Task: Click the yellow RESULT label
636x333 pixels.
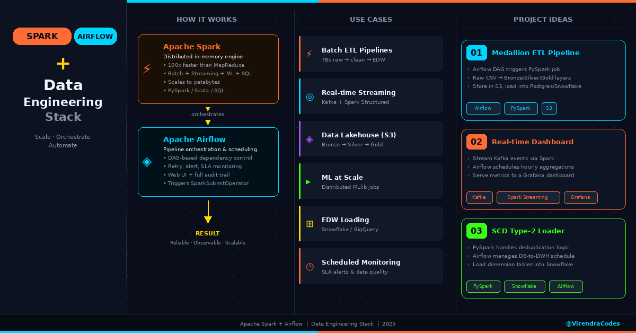Action: click(x=208, y=233)
